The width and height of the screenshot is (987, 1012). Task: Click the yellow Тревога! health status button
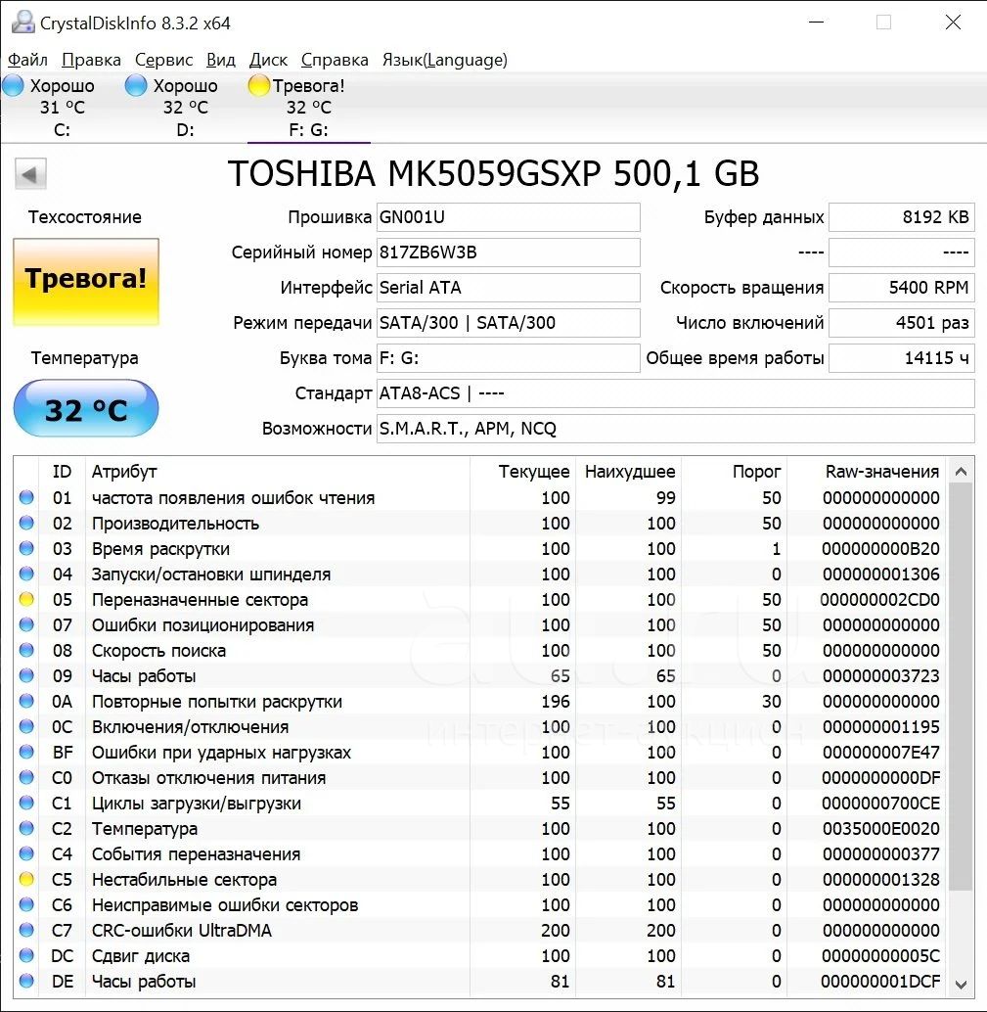pos(86,282)
